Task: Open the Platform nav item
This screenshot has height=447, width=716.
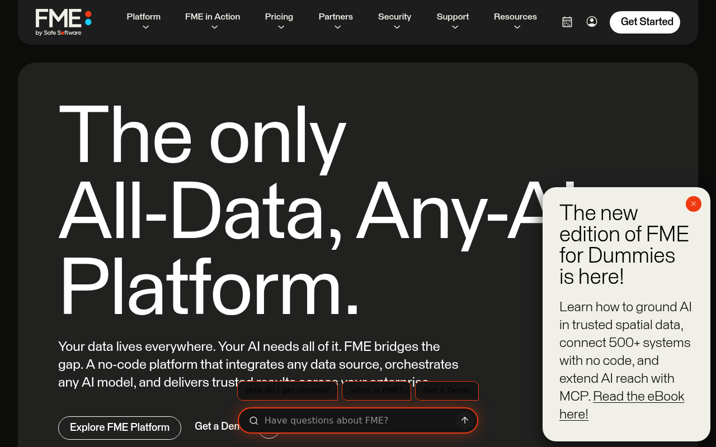Action: point(144,17)
